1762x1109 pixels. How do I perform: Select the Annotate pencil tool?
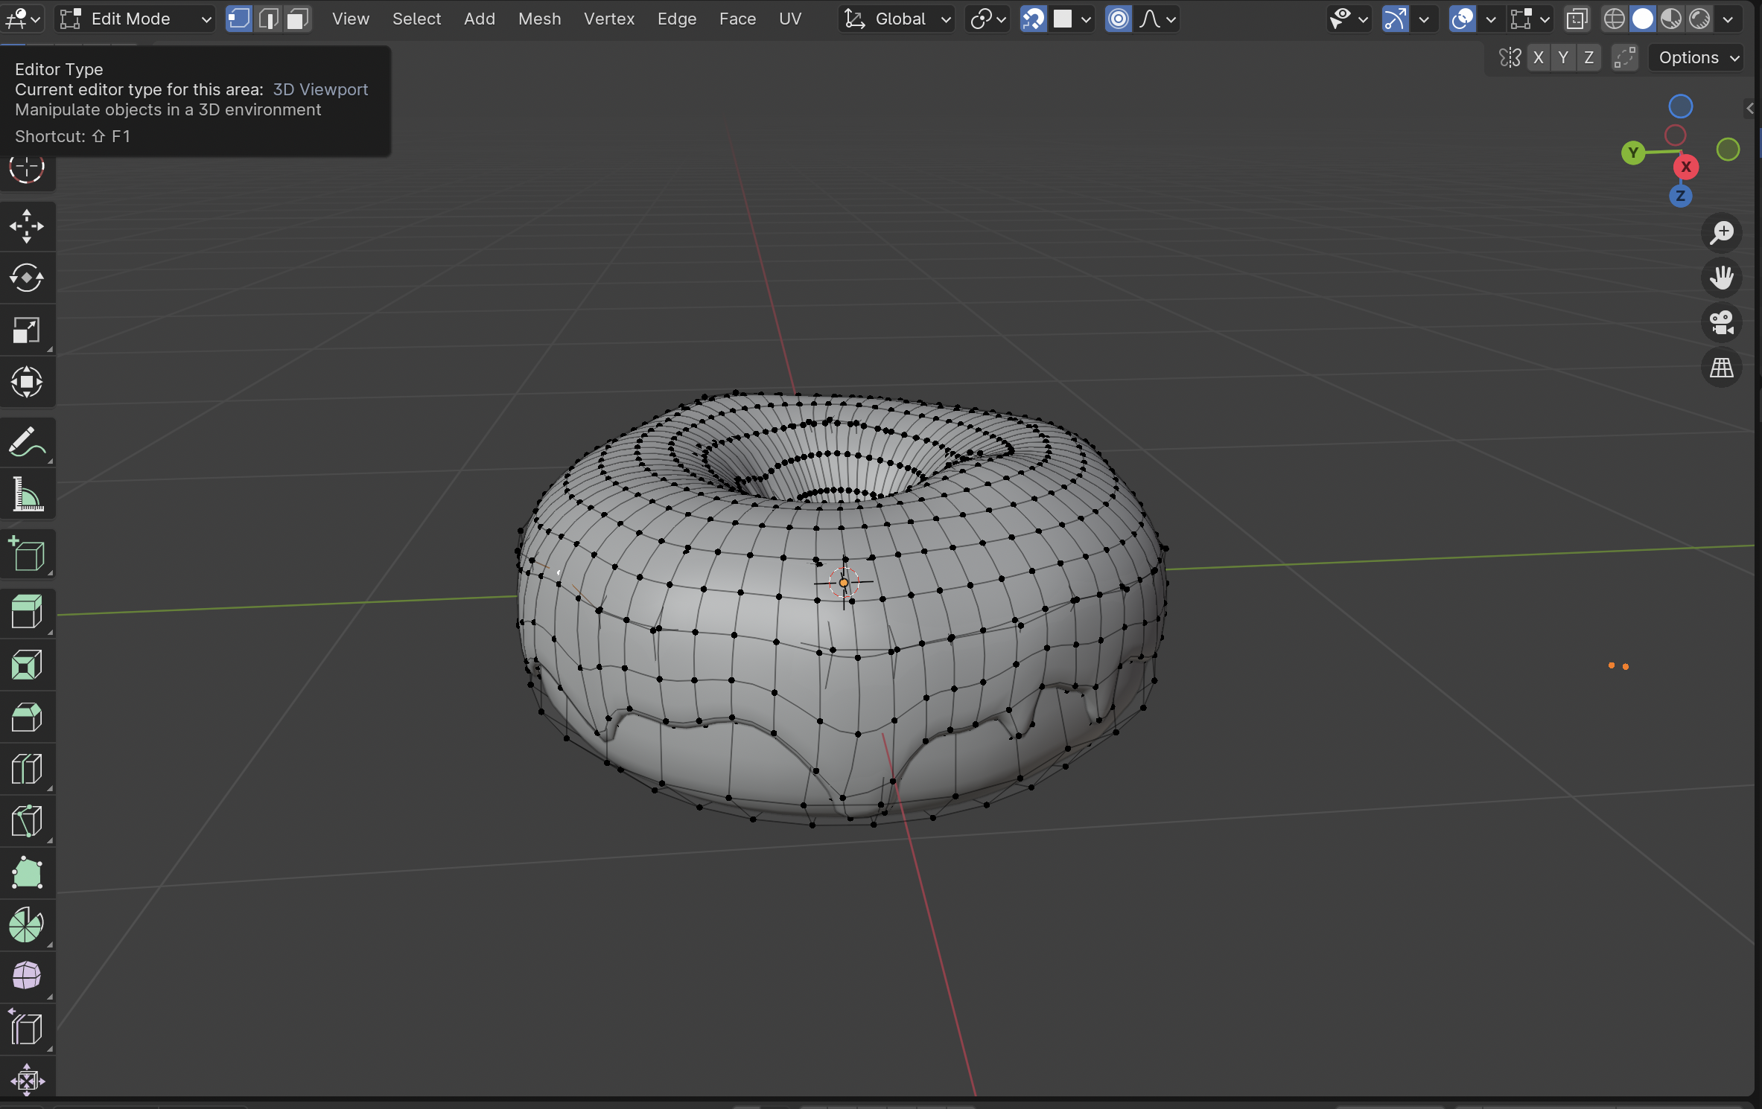(27, 442)
